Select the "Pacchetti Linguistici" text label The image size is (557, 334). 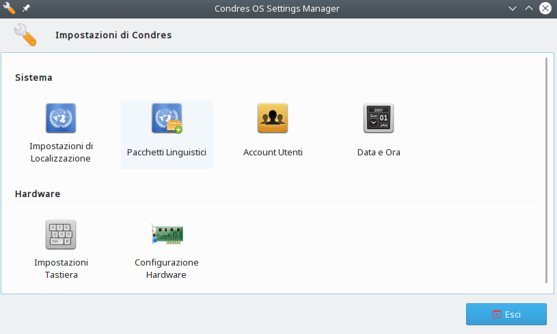[x=167, y=152]
